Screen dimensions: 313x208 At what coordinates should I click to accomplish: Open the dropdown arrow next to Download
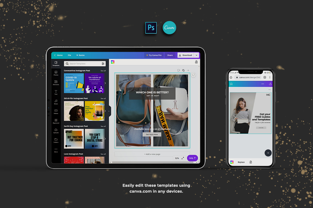pyautogui.click(x=196, y=55)
